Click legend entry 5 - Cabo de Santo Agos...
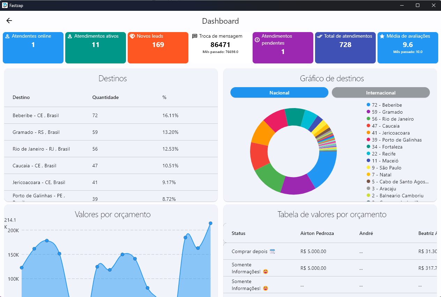Viewport: 441px width, 297px height. coord(397,182)
